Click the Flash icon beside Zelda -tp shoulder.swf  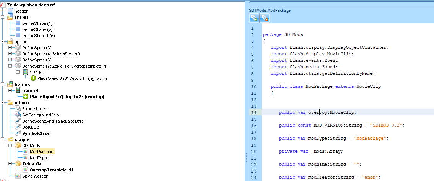pos(3,5)
